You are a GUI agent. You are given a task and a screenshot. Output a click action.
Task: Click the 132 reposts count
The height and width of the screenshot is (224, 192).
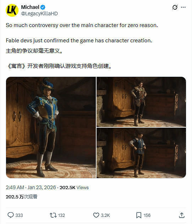(61, 215)
